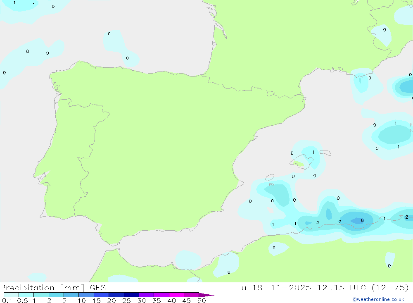This screenshot has height=303, width=413.
Task: Click the date 'Tu 18-11-2025' text
Action: (x=274, y=287)
